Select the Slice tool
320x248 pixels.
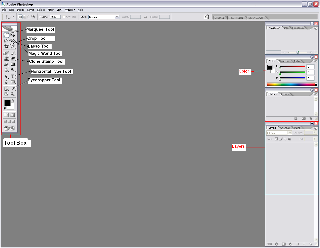pyautogui.click(x=13, y=46)
